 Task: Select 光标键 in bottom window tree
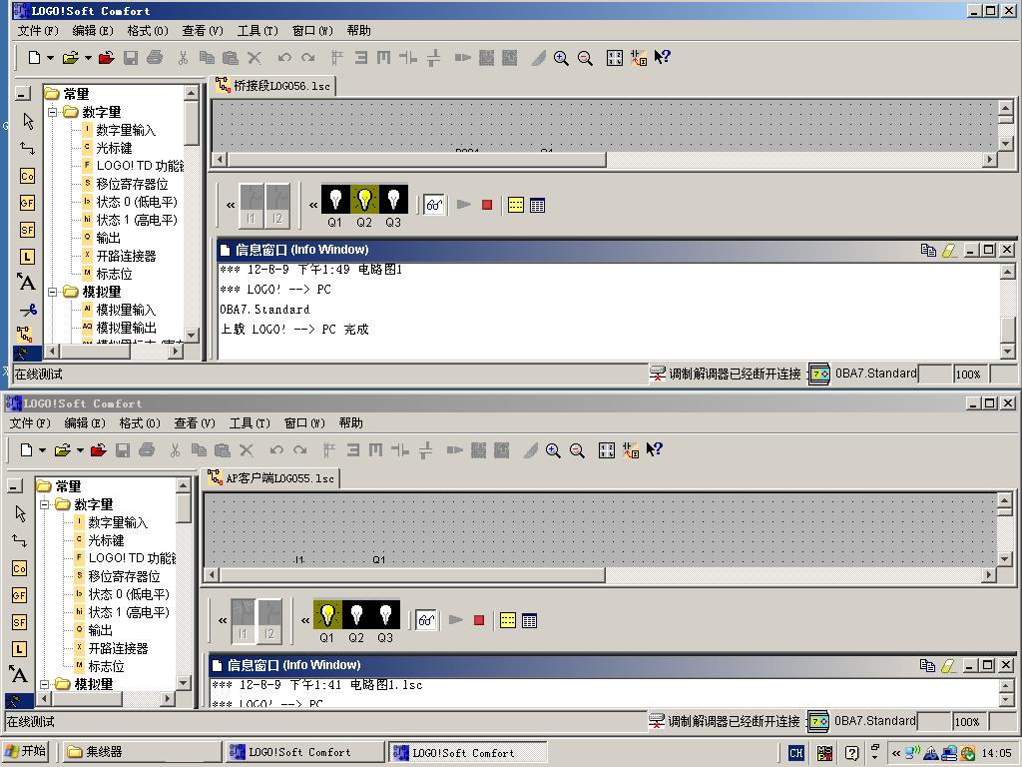106,540
